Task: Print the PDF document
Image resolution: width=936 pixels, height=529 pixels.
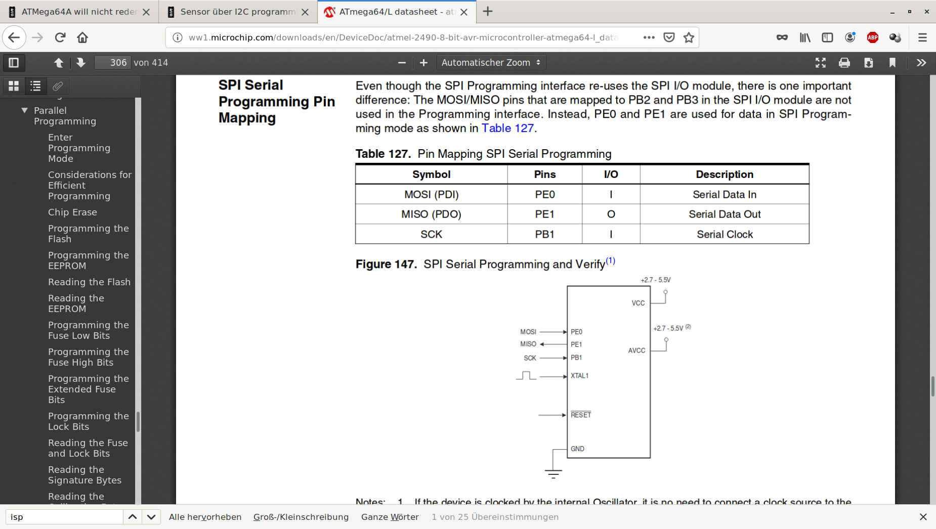Action: pyautogui.click(x=844, y=63)
